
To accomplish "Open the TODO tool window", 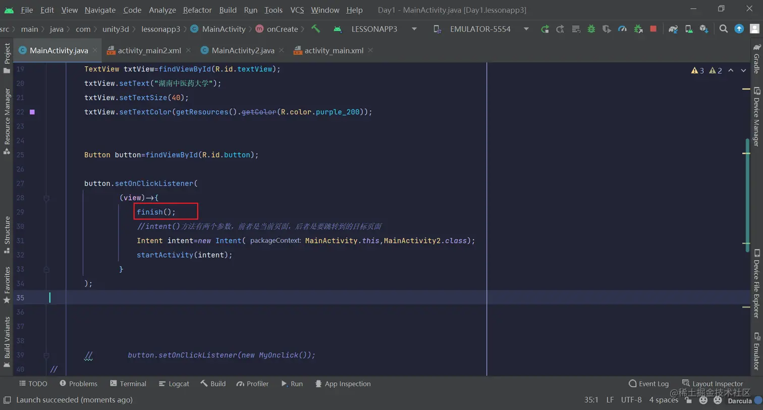I will point(33,384).
